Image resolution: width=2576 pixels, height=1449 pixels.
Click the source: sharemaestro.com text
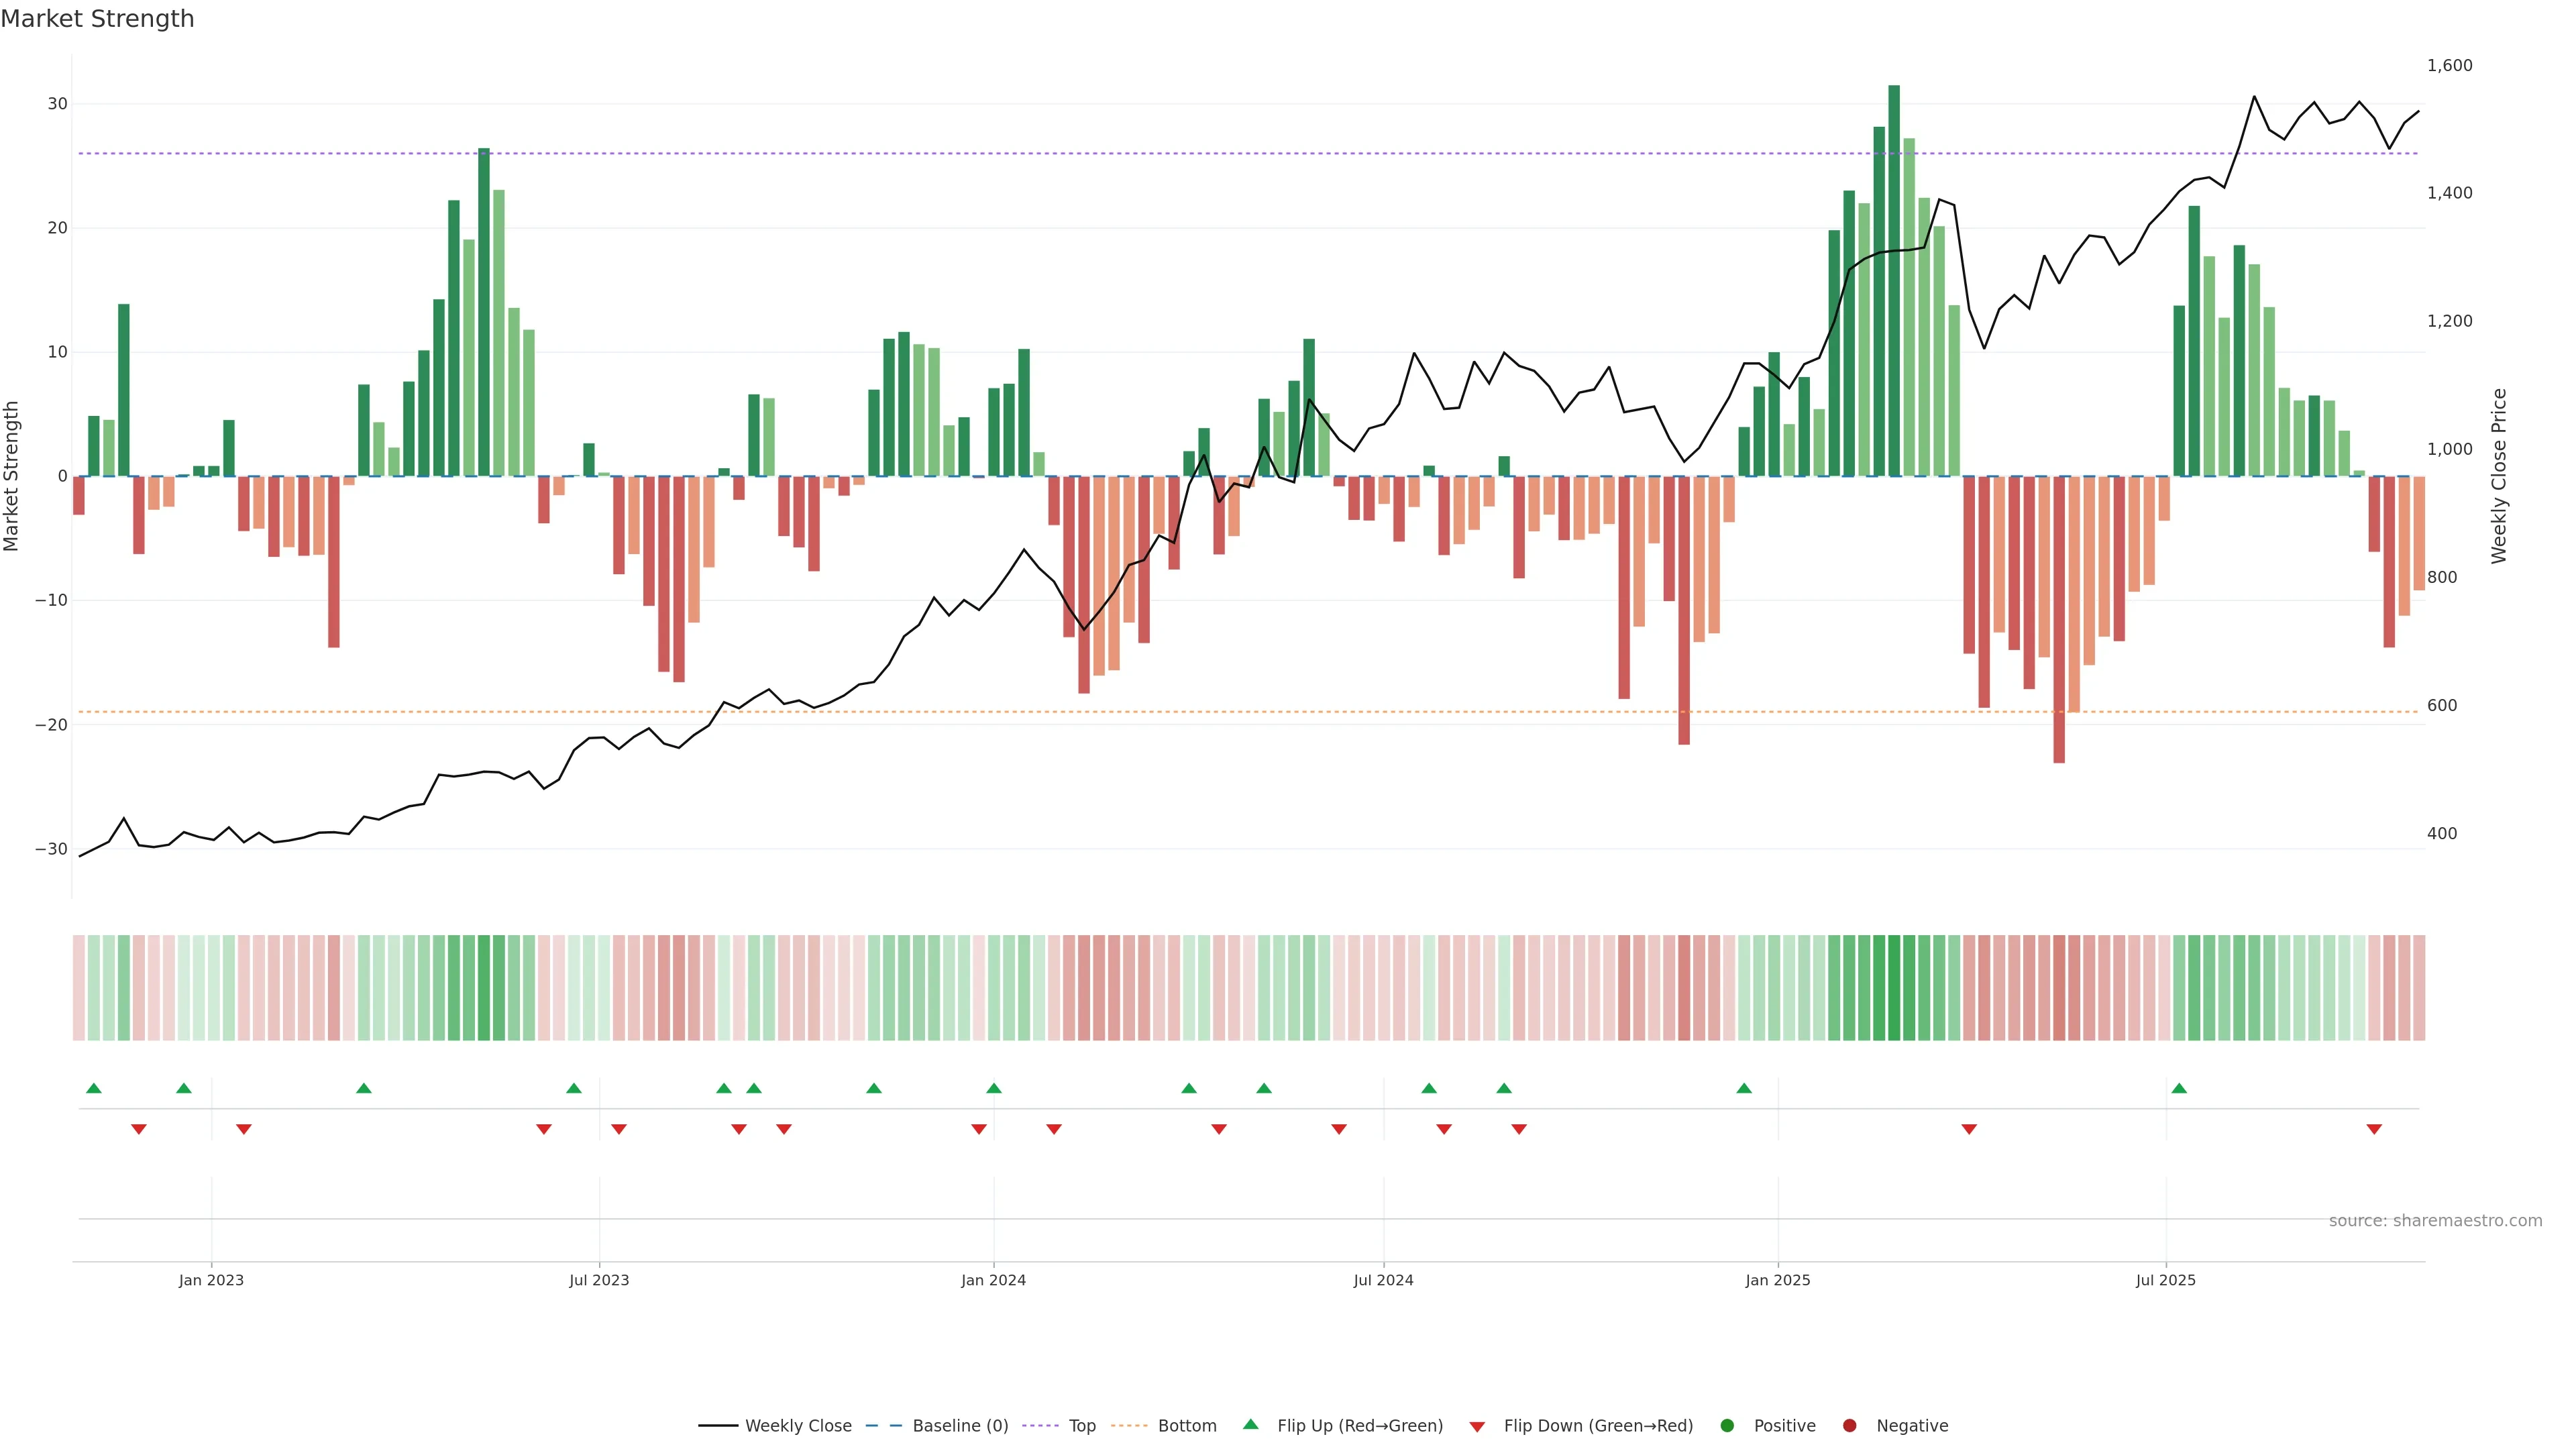pyautogui.click(x=2435, y=1221)
